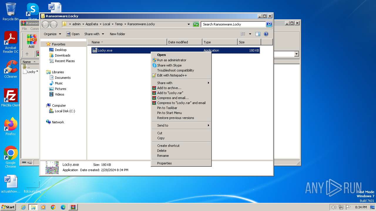Image resolution: width=376 pixels, height=211 pixels.
Task: Open Windows Media Player taskbar icon
Action: [43, 207]
